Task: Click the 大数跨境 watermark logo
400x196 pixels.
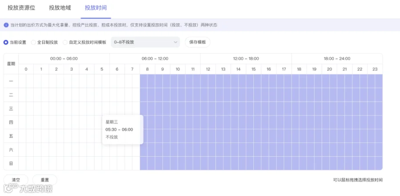Action: [x=28, y=188]
